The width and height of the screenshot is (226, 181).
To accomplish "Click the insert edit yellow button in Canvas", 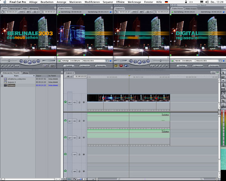I will click(x=116, y=66).
